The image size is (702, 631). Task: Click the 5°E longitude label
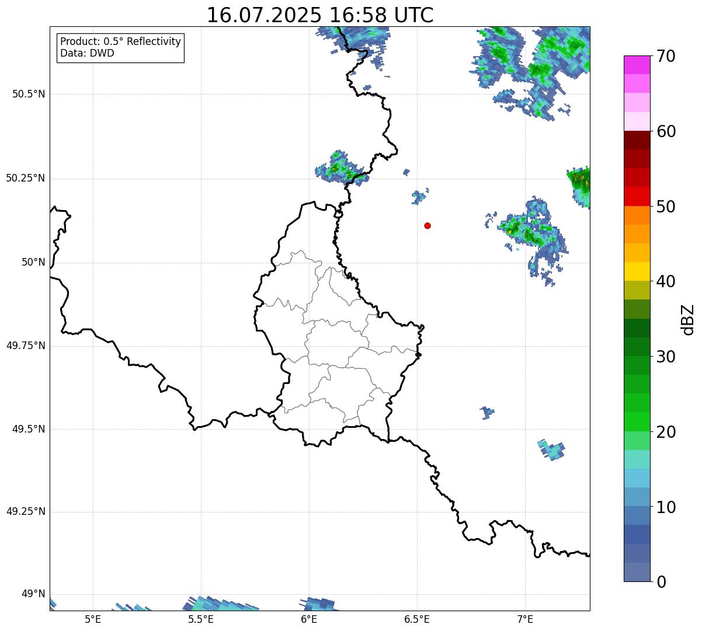[93, 619]
